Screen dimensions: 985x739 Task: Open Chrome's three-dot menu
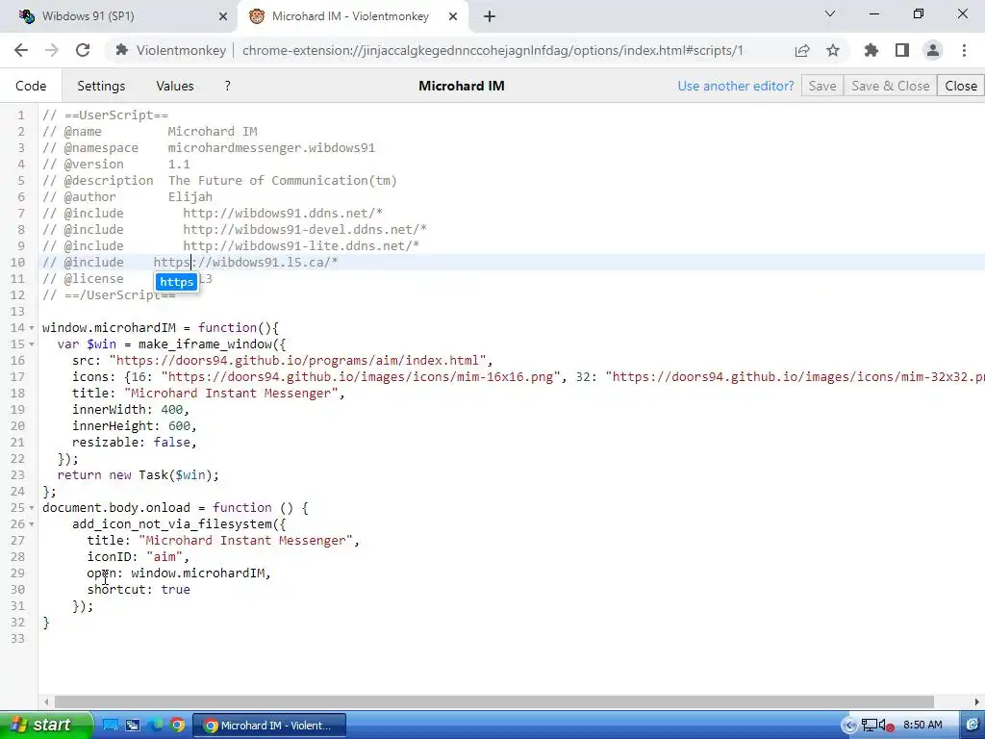coord(964,50)
